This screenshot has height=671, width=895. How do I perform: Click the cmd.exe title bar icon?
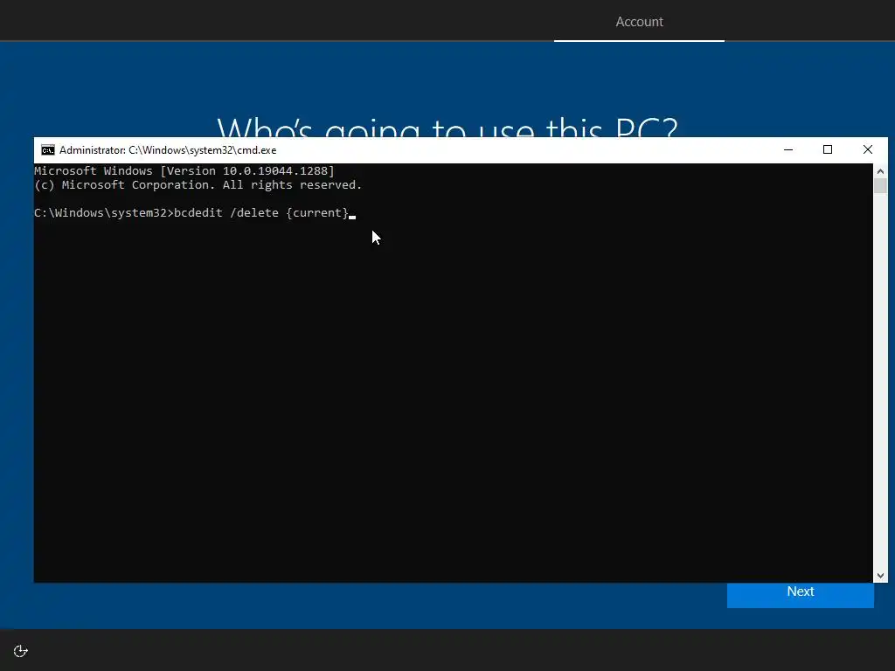(48, 150)
